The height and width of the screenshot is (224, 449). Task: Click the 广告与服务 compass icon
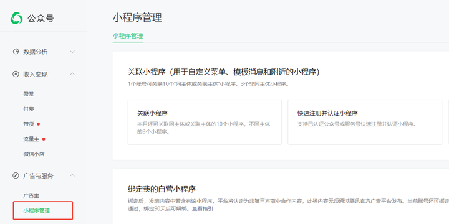[16, 175]
